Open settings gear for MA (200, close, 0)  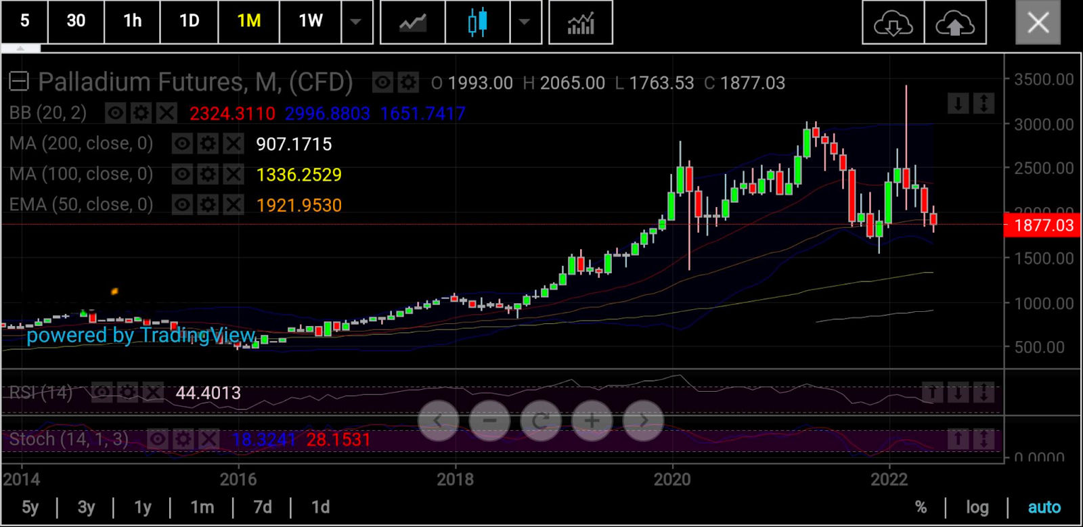208,143
